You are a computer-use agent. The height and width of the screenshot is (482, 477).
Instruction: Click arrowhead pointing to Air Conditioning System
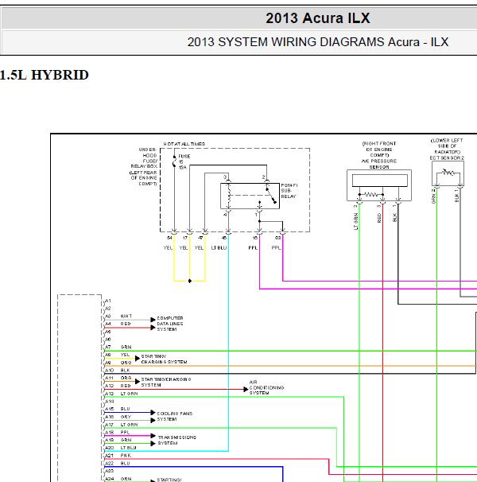tap(246, 389)
